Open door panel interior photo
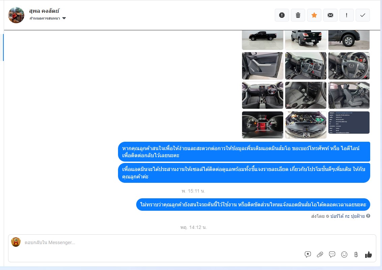 point(263,66)
